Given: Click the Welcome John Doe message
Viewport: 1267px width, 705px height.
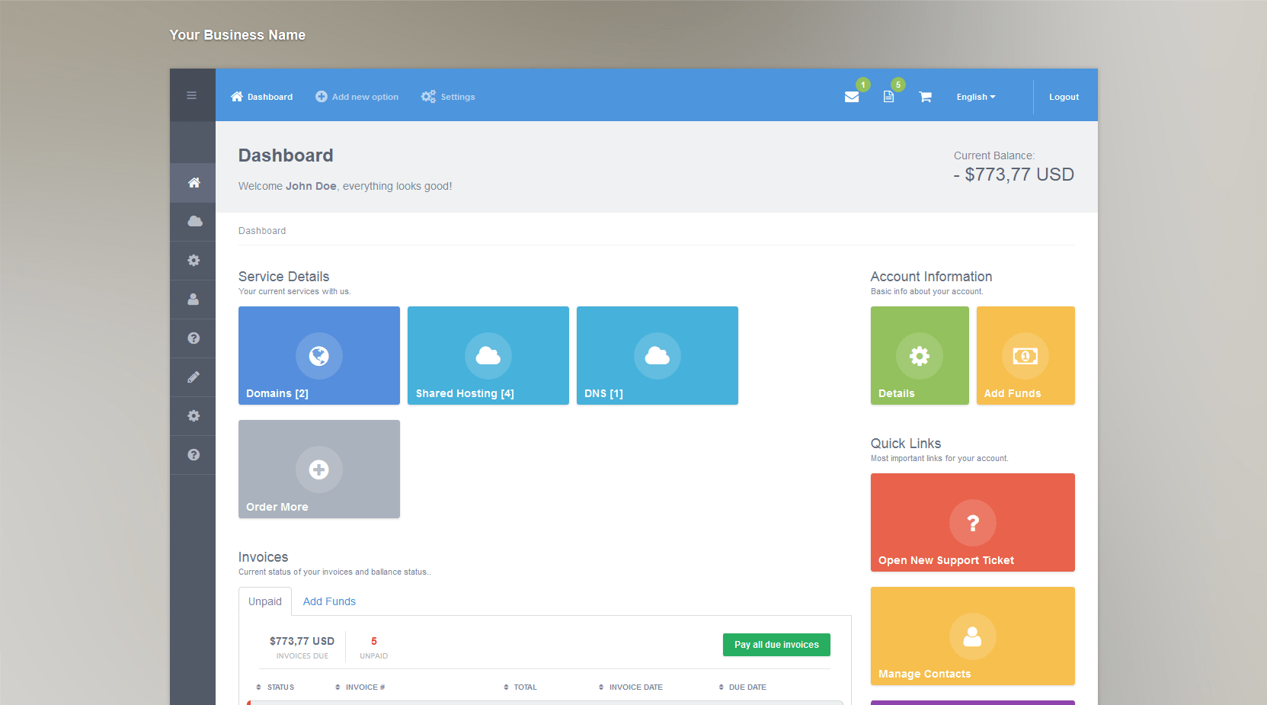Looking at the screenshot, I should 345,186.
